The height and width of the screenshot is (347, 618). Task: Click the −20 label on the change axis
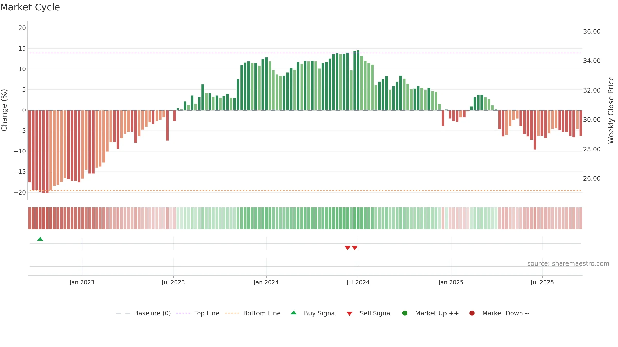[20, 193]
